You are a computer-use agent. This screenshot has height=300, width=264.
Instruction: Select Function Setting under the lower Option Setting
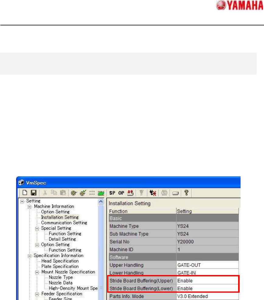(65, 250)
